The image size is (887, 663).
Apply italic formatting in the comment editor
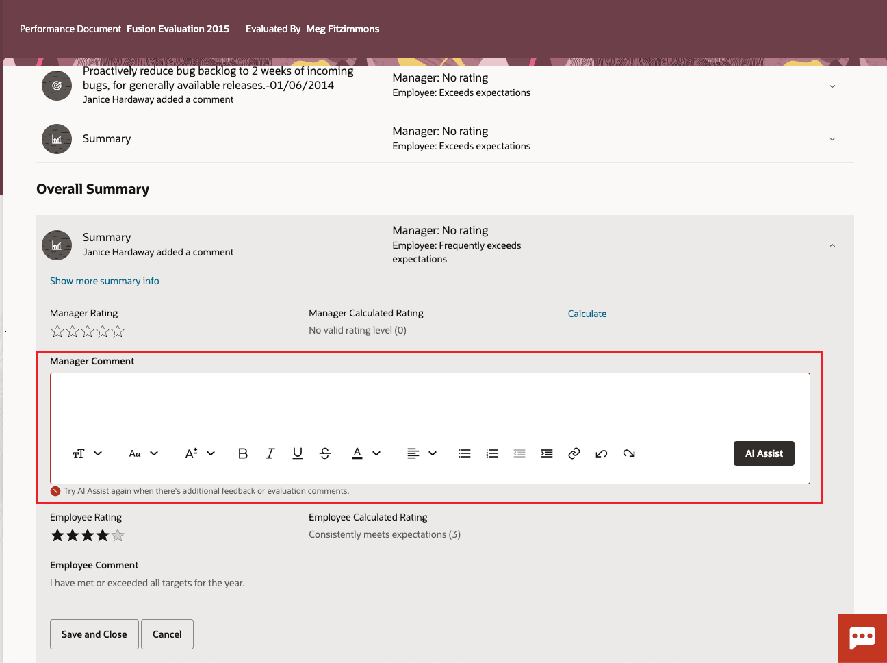click(270, 453)
